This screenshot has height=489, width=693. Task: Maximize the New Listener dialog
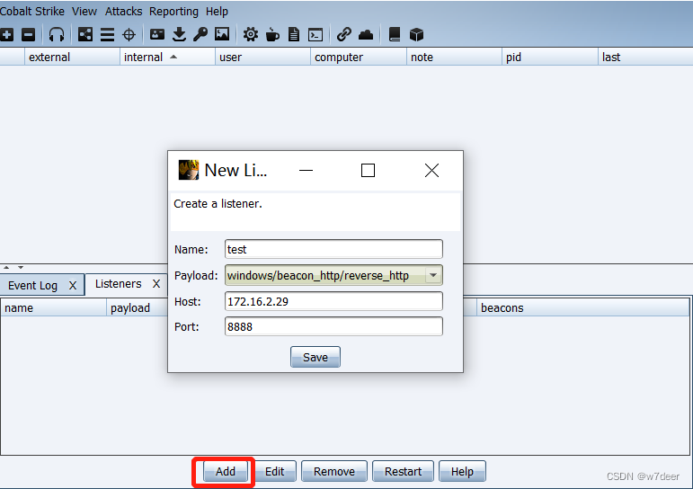[x=368, y=170]
